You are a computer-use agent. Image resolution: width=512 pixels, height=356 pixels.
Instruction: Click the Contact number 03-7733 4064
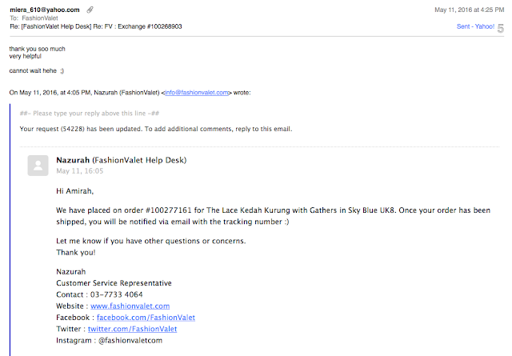117,294
